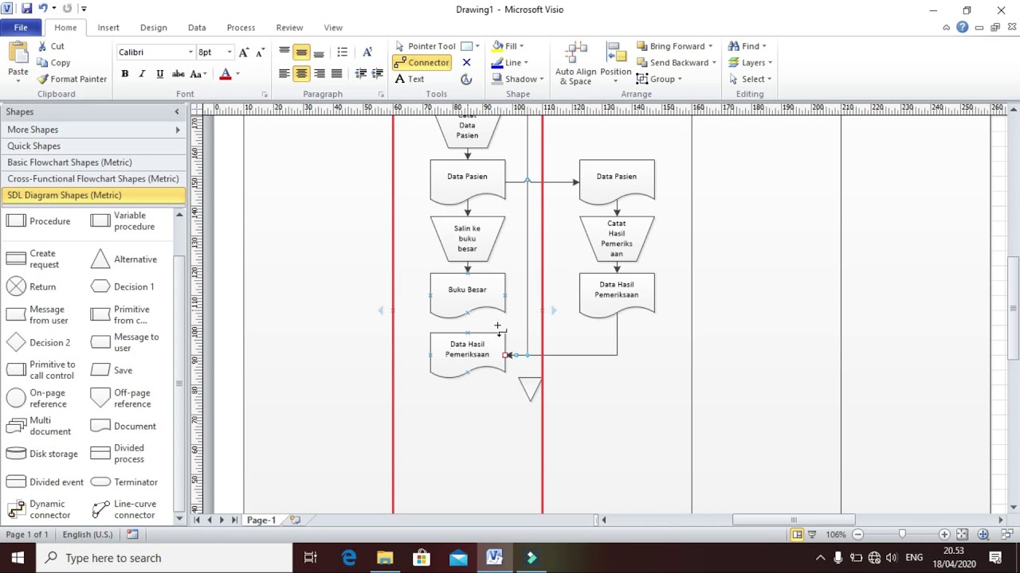Expand the Fill dropdown
The width and height of the screenshot is (1020, 573).
coord(521,46)
